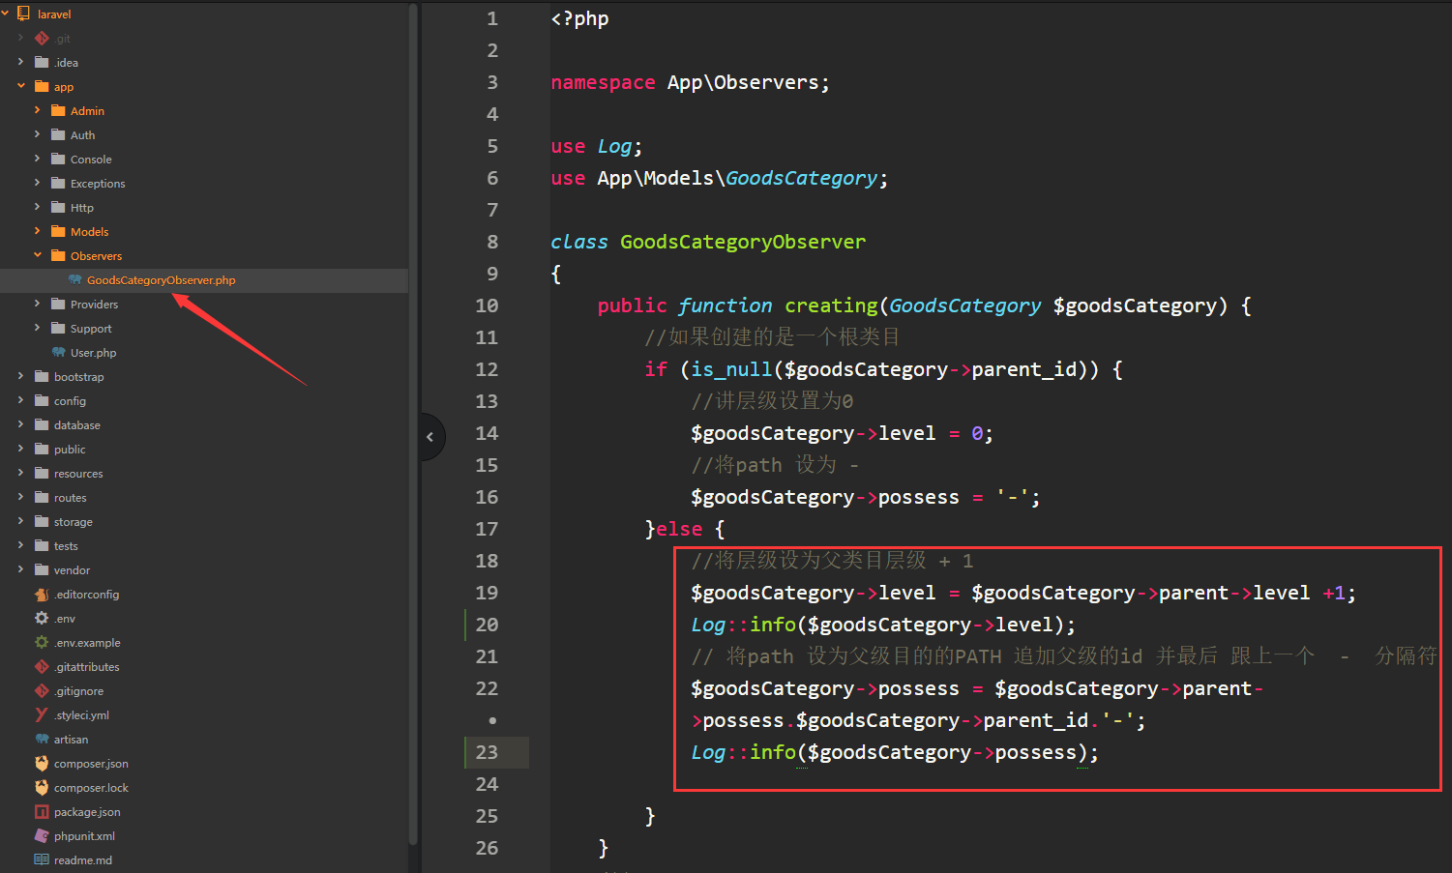1452x873 pixels.
Task: Expand the Auth folder chevron
Action: 38,134
